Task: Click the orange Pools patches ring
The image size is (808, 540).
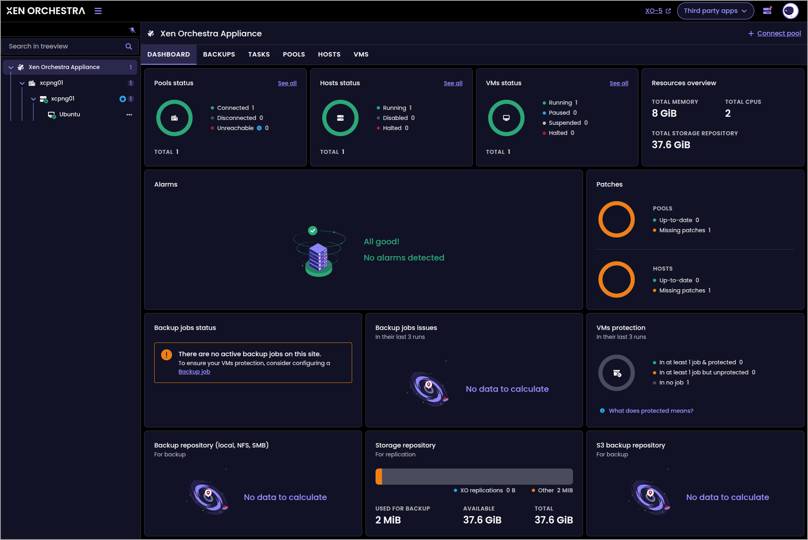Action: [617, 219]
